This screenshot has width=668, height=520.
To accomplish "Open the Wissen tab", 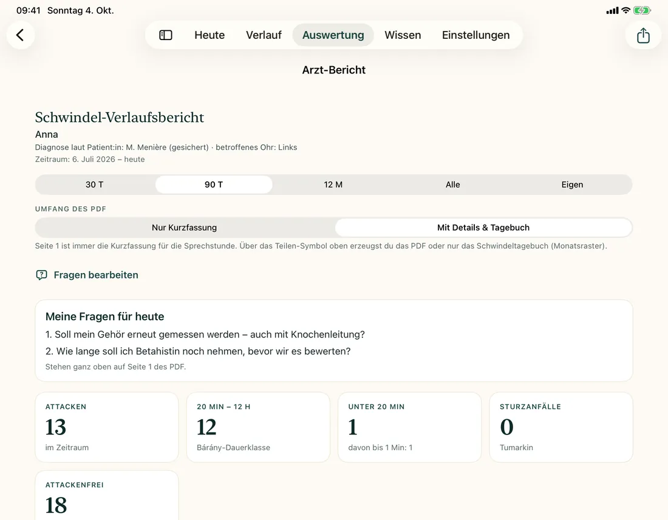I will pyautogui.click(x=403, y=35).
